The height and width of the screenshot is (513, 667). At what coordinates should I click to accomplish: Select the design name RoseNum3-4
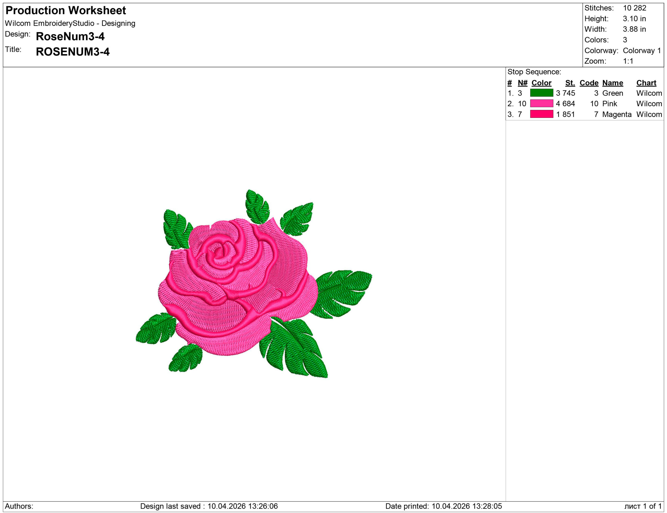click(70, 37)
